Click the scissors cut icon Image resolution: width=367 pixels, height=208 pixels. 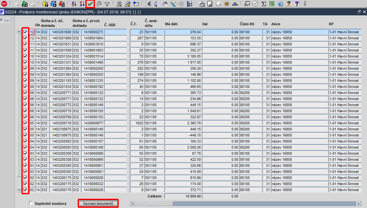coord(148,4)
